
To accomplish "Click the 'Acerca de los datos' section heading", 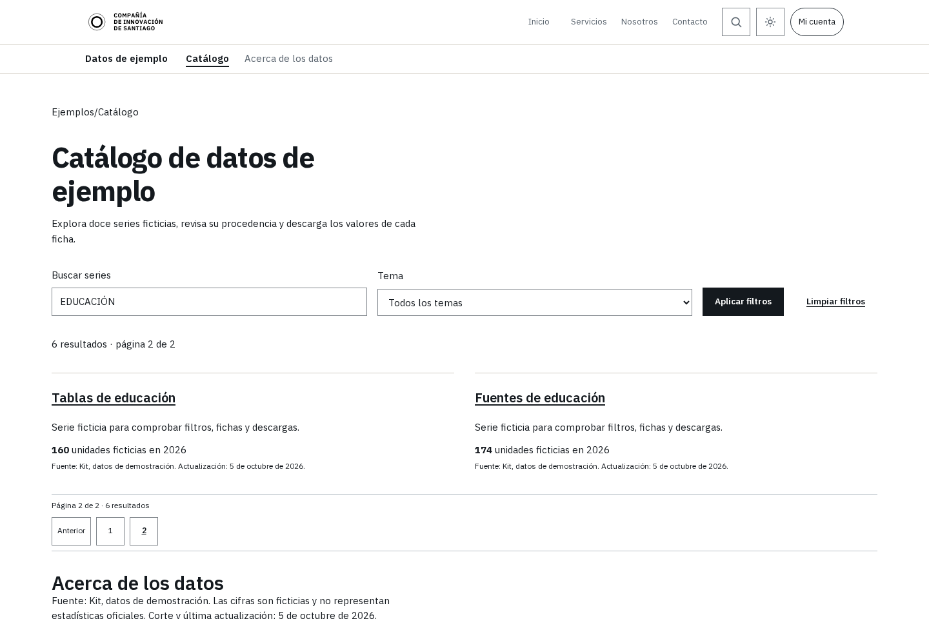I will (137, 583).
